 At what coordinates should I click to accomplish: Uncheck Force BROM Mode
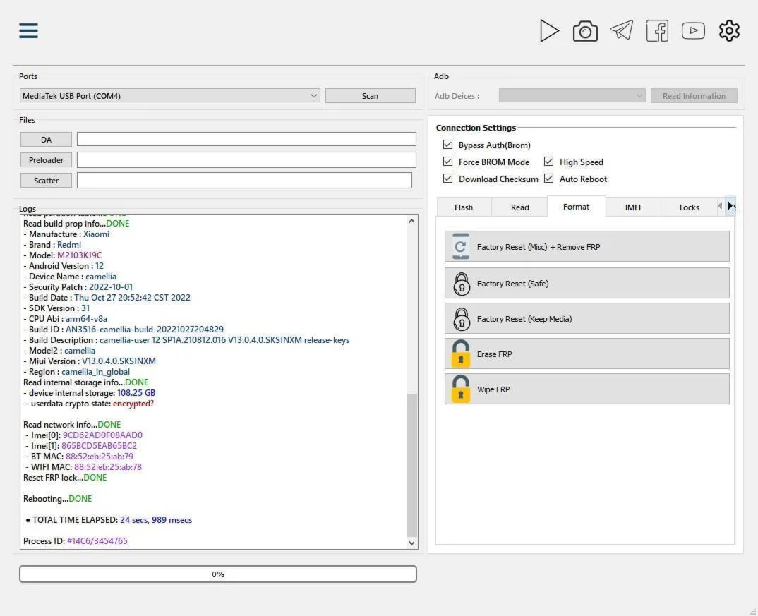tap(447, 162)
